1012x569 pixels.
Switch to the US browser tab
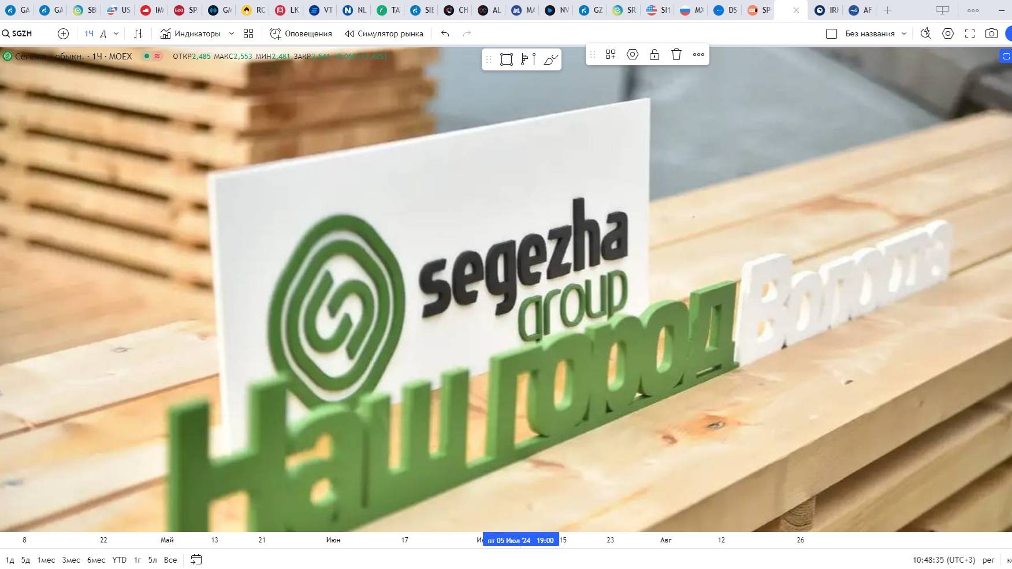click(x=119, y=10)
